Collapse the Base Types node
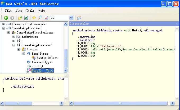This screenshot has height=110, width=180. pyautogui.click(x=24, y=54)
